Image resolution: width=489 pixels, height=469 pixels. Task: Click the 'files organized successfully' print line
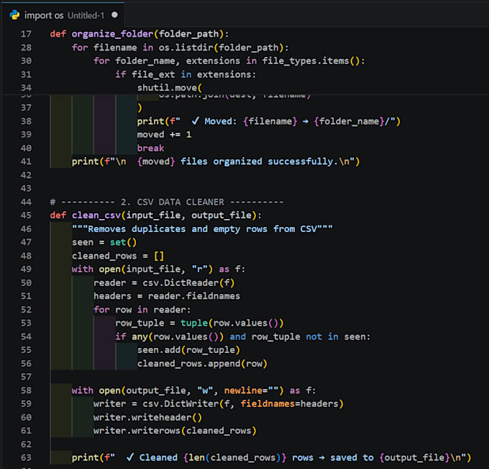[x=216, y=161]
